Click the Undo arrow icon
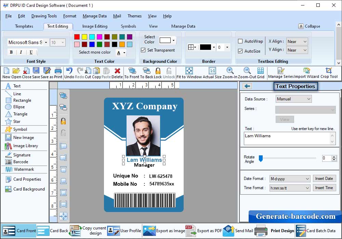 pyautogui.click(x=69, y=71)
